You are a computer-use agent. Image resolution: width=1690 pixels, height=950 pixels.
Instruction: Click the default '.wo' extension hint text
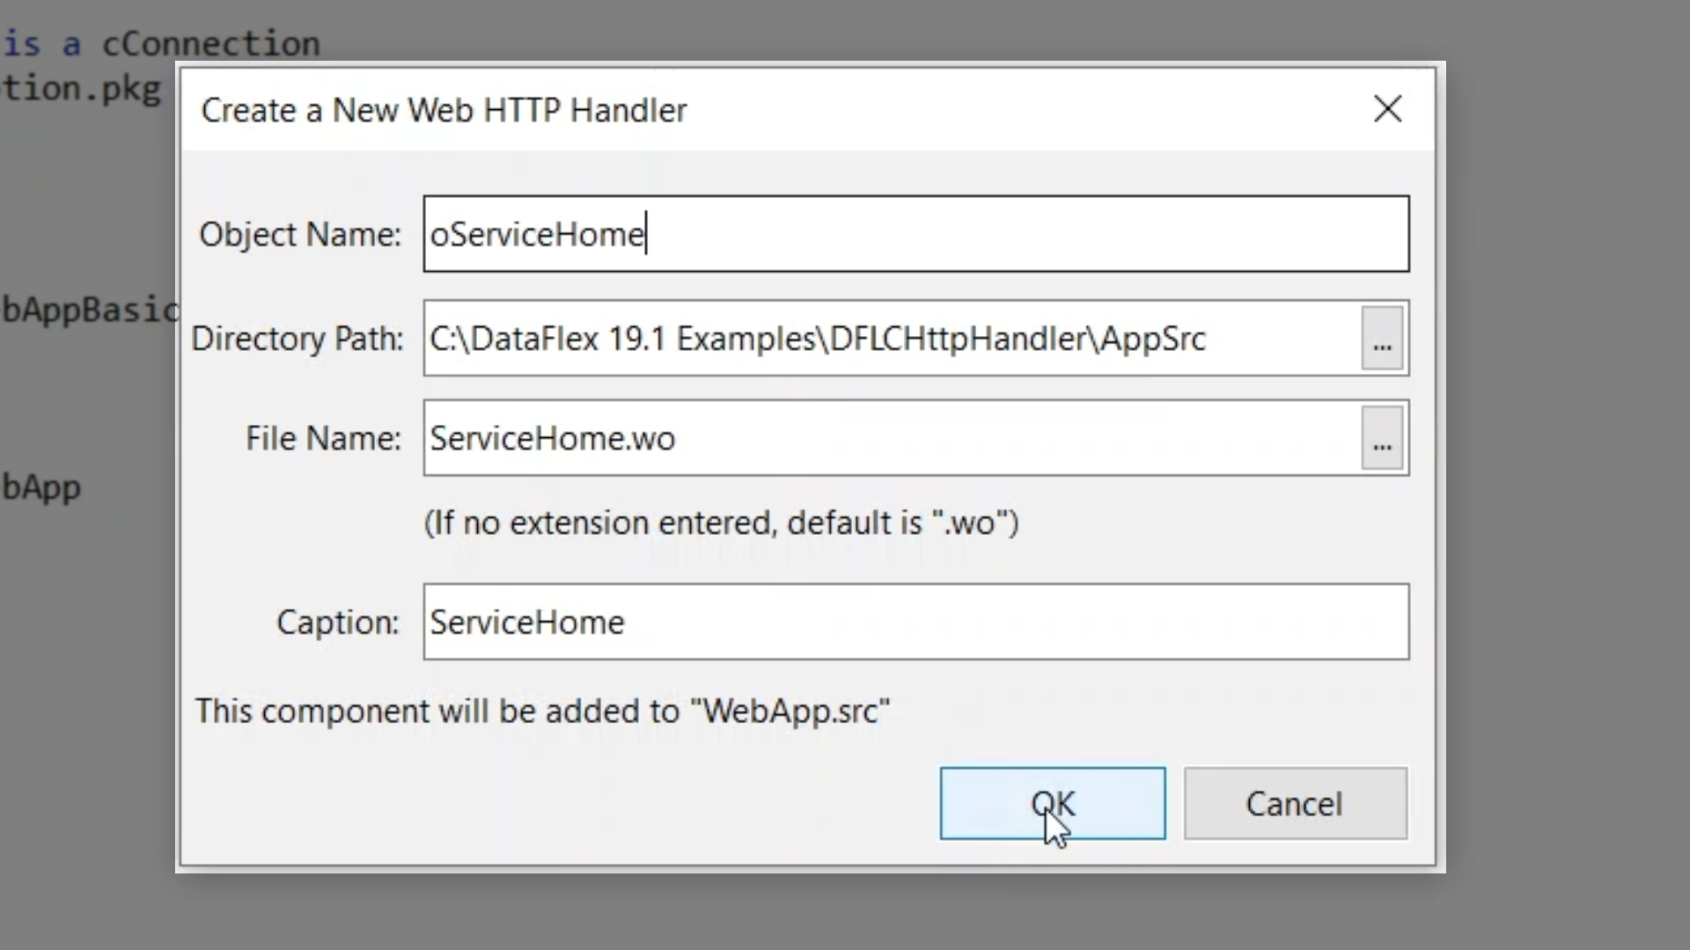pyautogui.click(x=721, y=523)
